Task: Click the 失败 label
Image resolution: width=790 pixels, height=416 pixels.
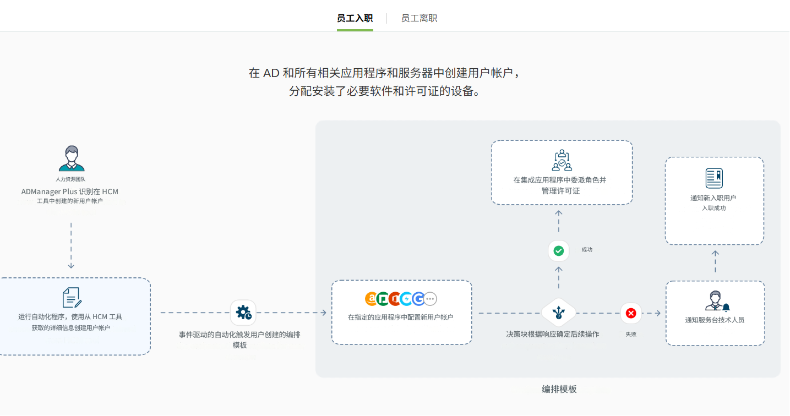Action: (x=631, y=334)
